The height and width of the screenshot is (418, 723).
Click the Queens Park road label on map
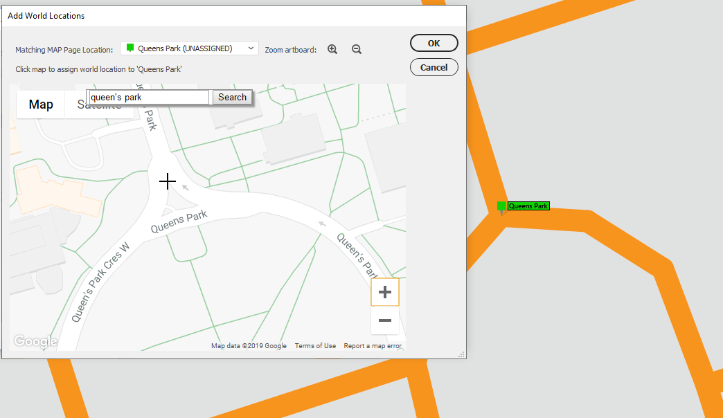[x=179, y=221]
